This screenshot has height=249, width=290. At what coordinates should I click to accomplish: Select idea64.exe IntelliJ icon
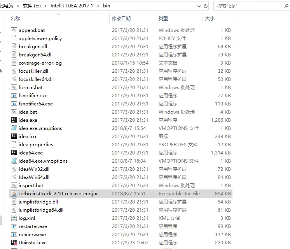[x=14, y=153]
